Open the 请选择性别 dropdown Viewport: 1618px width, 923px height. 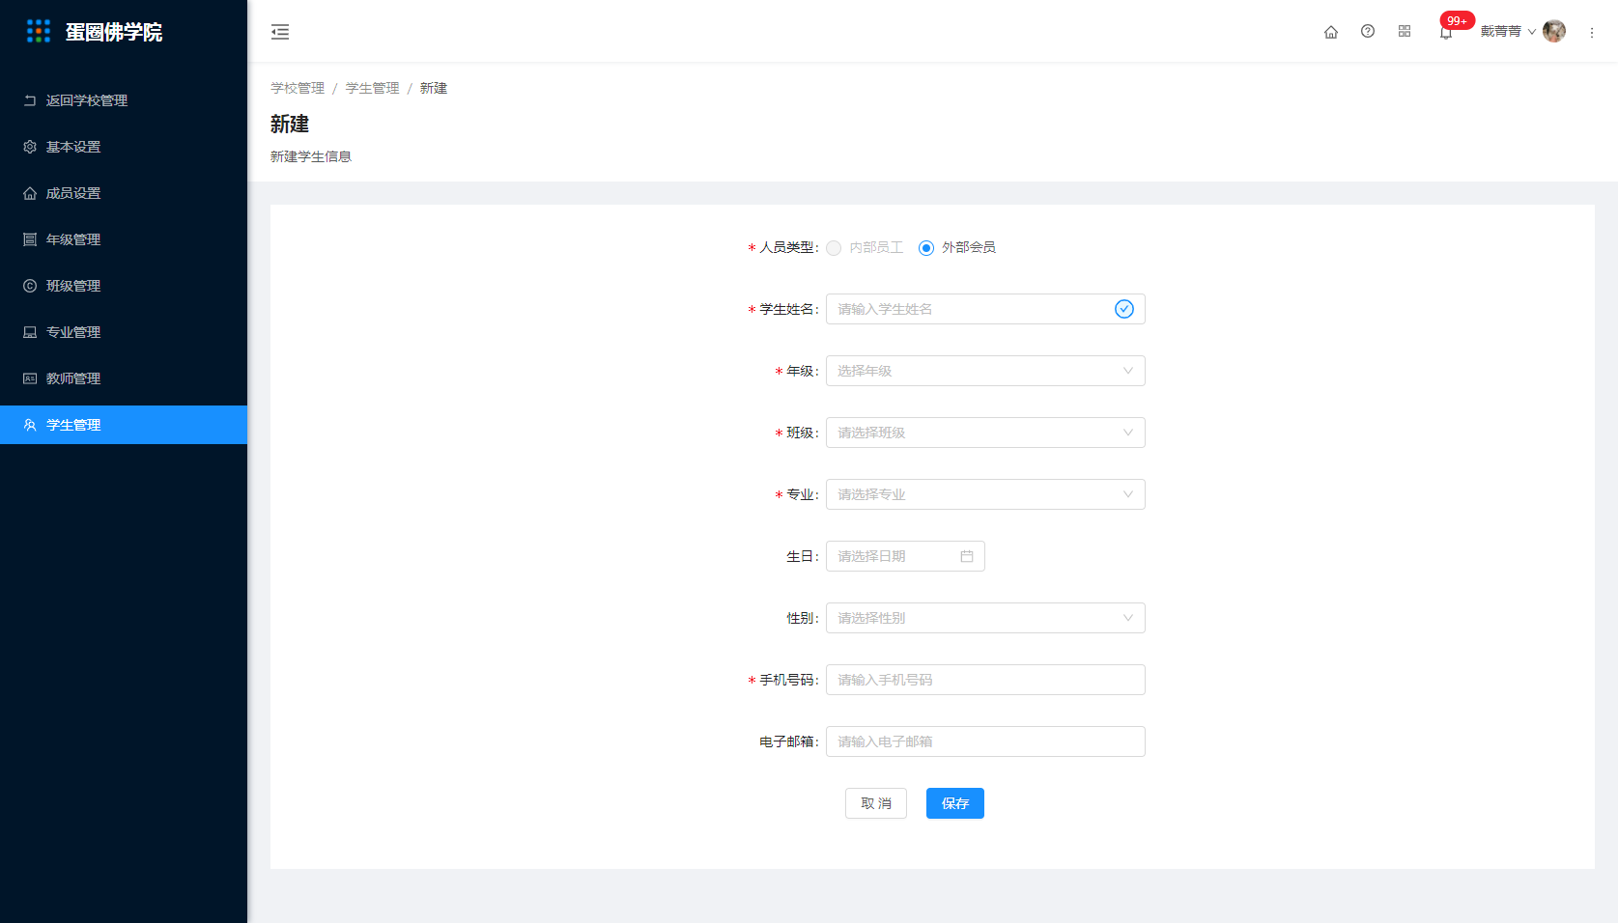[x=985, y=618]
